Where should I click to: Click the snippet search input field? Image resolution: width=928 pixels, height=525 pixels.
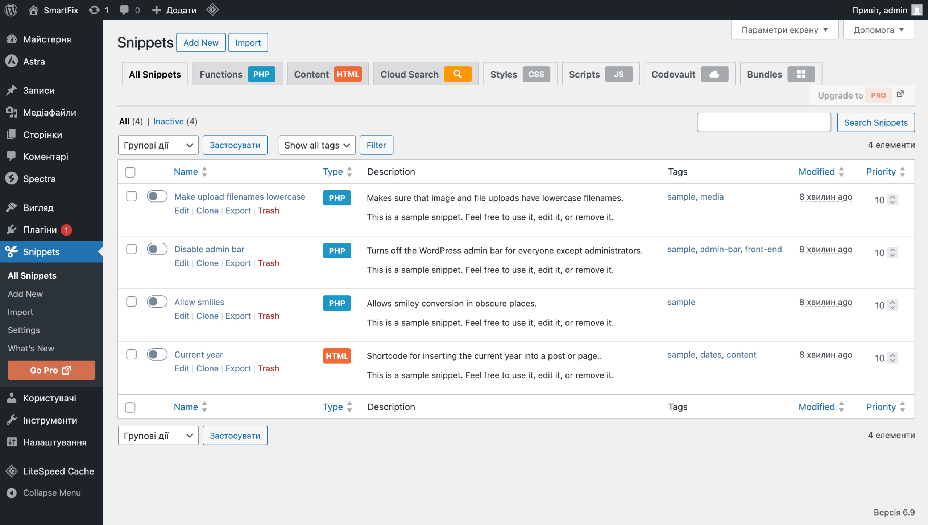tap(763, 122)
